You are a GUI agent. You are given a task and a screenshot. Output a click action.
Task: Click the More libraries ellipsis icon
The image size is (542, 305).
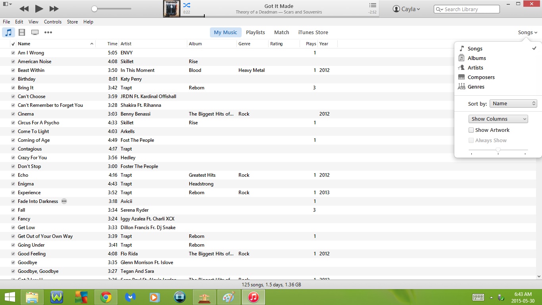[x=48, y=33]
